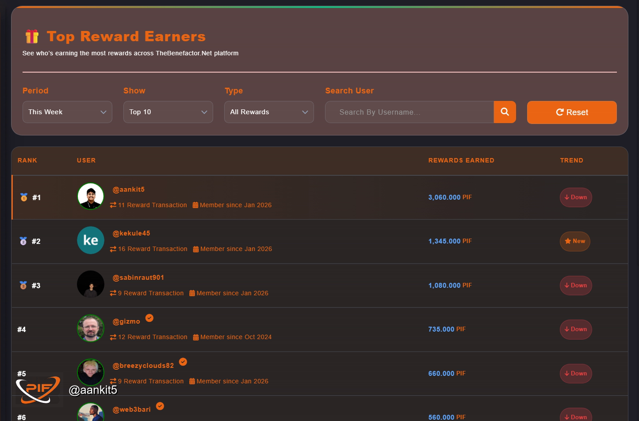Open @gizmo's profile photo
Viewport: 639px width, 421px height.
pyautogui.click(x=91, y=328)
